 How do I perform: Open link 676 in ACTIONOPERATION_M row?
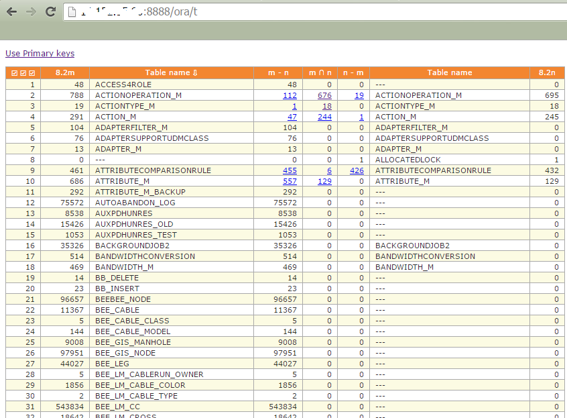click(324, 95)
